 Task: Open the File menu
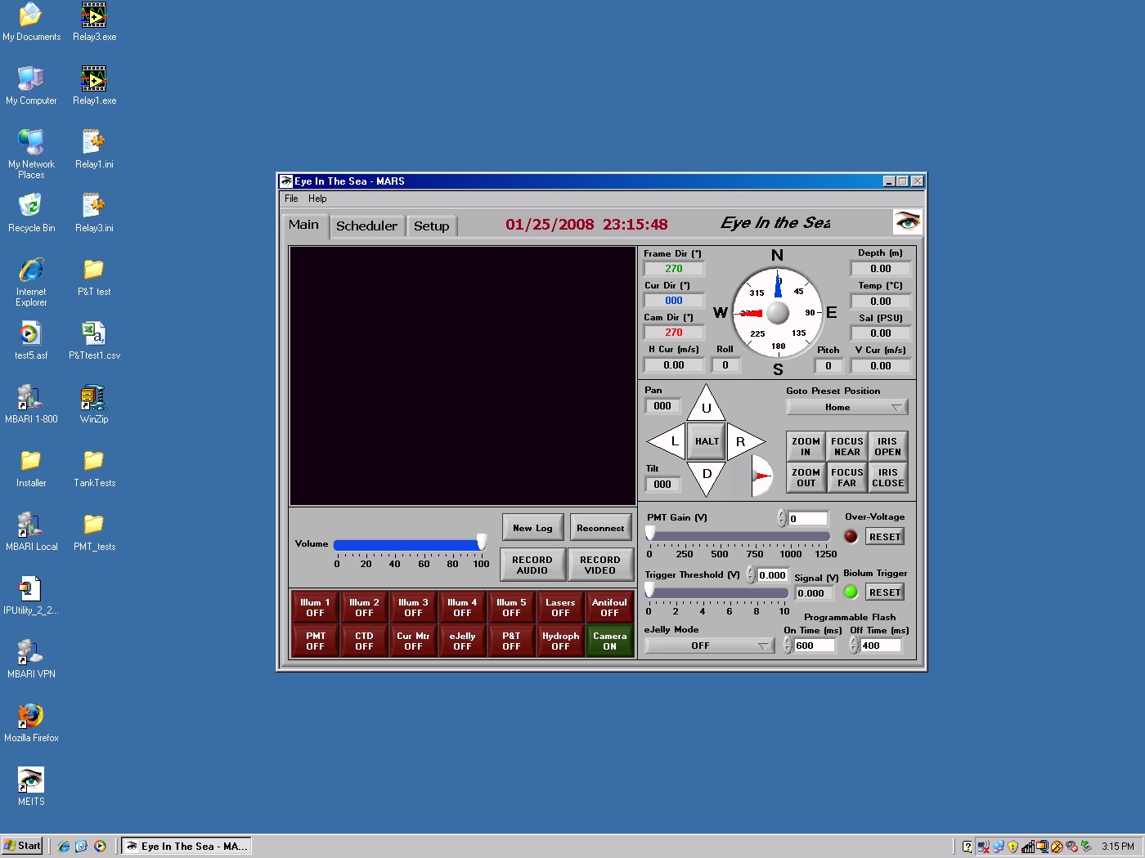tap(291, 199)
